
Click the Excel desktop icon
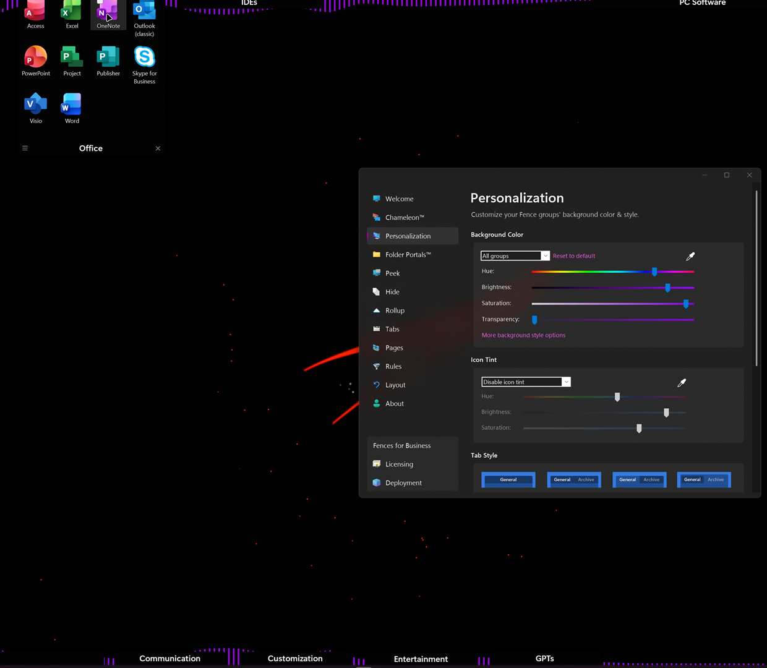coord(72,14)
